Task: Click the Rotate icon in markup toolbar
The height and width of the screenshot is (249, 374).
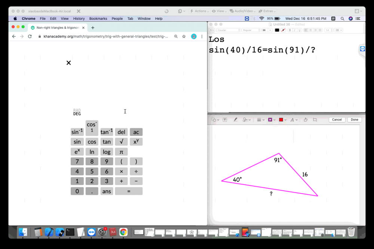Action: click(x=306, y=120)
